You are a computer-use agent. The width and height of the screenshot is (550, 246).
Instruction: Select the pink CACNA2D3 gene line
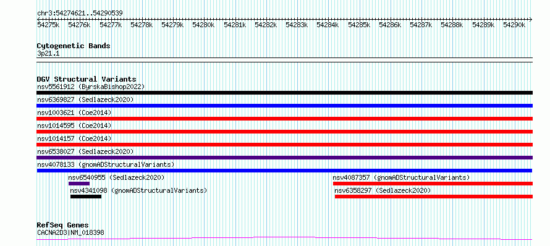285,239
